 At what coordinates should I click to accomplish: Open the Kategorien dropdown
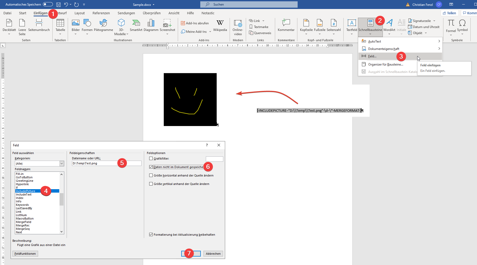(x=62, y=164)
